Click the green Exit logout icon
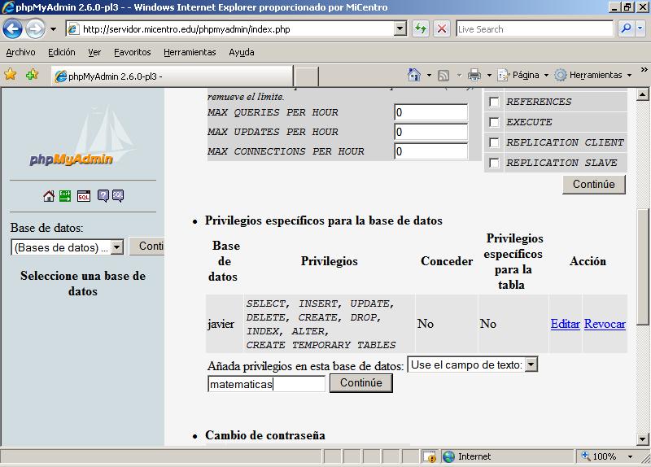The height and width of the screenshot is (467, 651). click(65, 196)
